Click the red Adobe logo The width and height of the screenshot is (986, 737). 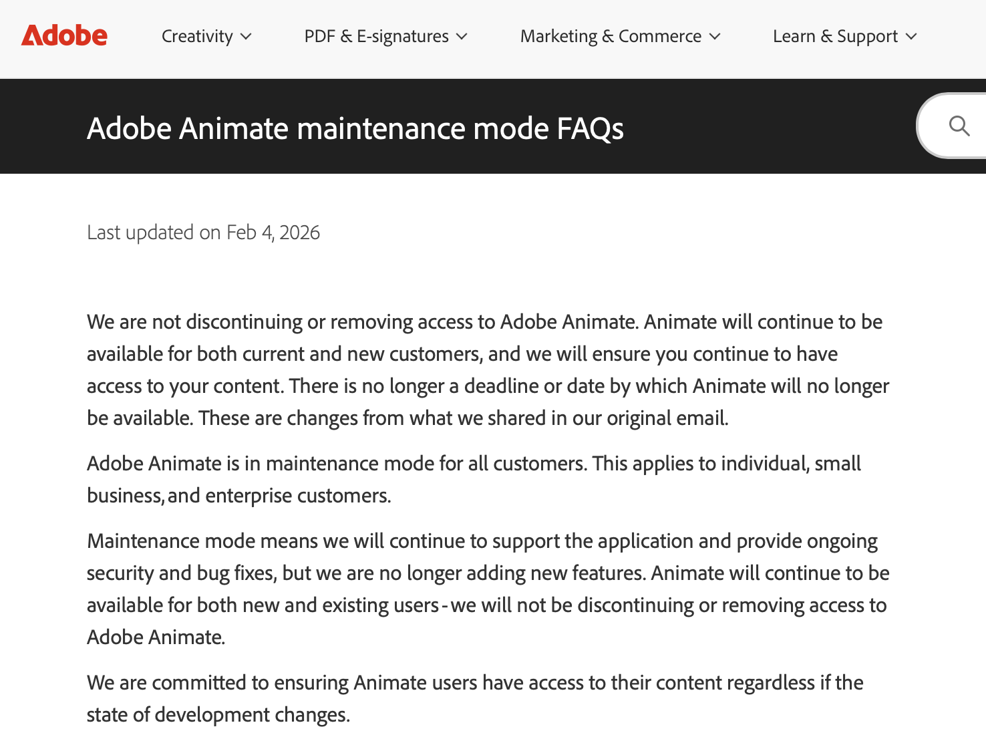[64, 35]
